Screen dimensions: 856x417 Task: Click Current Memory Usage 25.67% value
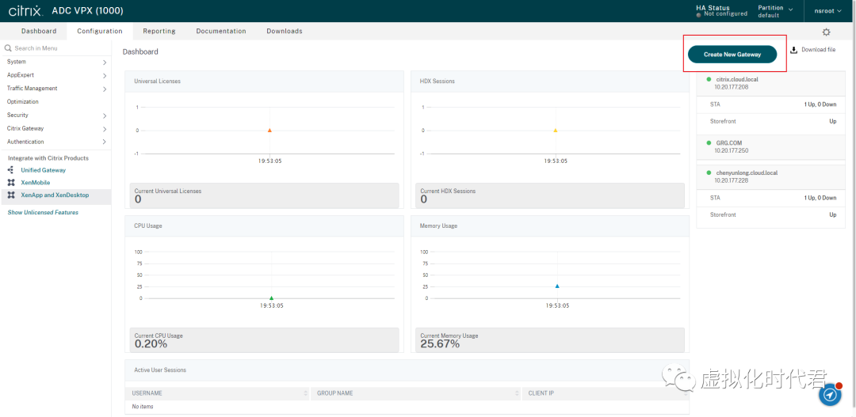[440, 344]
